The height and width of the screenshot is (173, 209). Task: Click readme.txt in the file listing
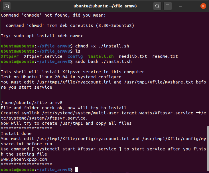165,56
